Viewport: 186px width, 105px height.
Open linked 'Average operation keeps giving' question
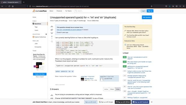[x=137, y=76]
